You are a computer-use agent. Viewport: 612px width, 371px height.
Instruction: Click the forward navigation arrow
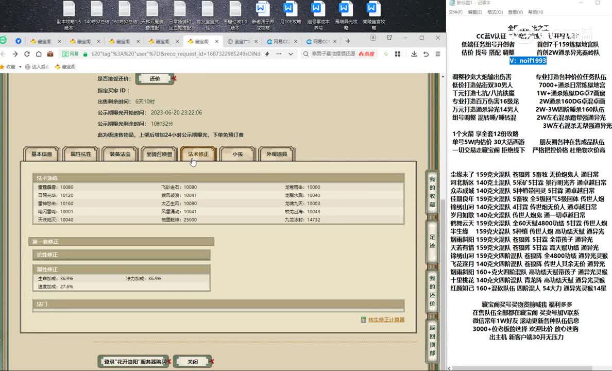14,54
